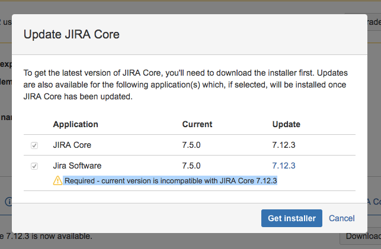Click the Update JIRA Core dialog title

(x=72, y=34)
